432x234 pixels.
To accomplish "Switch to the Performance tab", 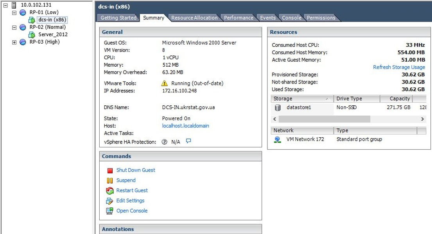I will pos(238,18).
